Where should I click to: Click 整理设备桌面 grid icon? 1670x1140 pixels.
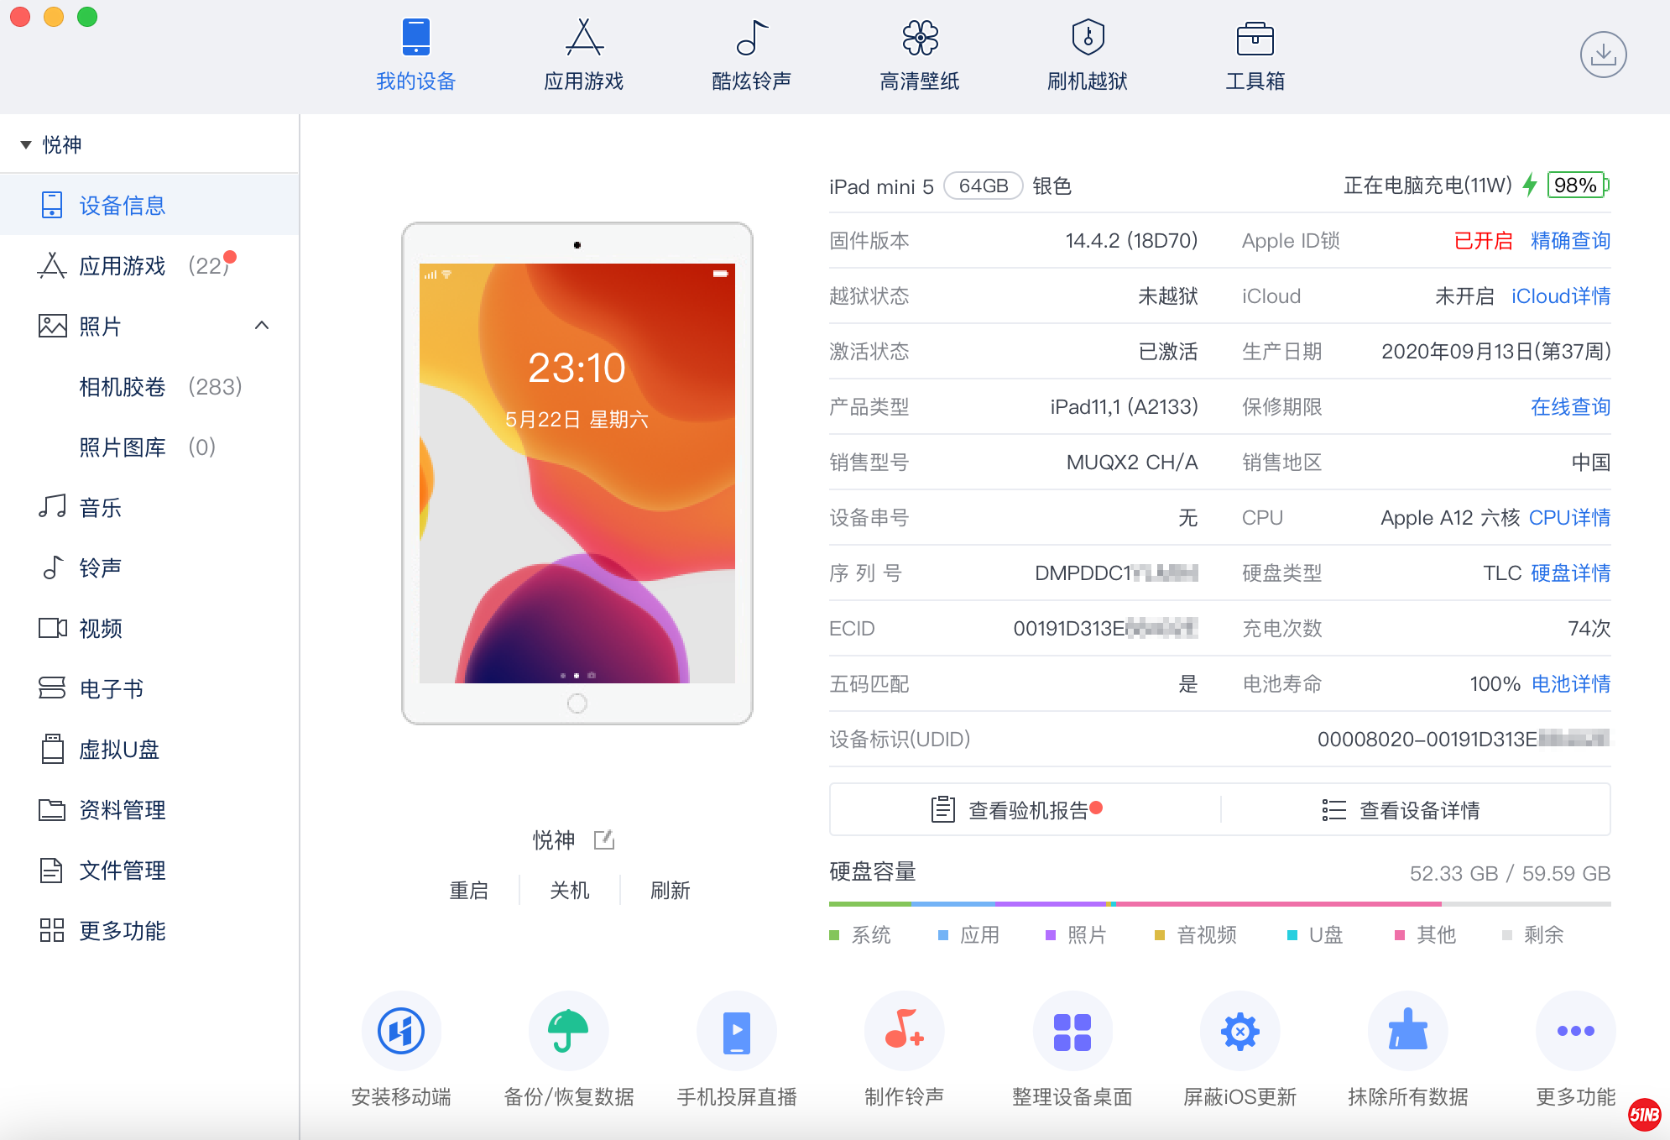pyautogui.click(x=1072, y=1031)
